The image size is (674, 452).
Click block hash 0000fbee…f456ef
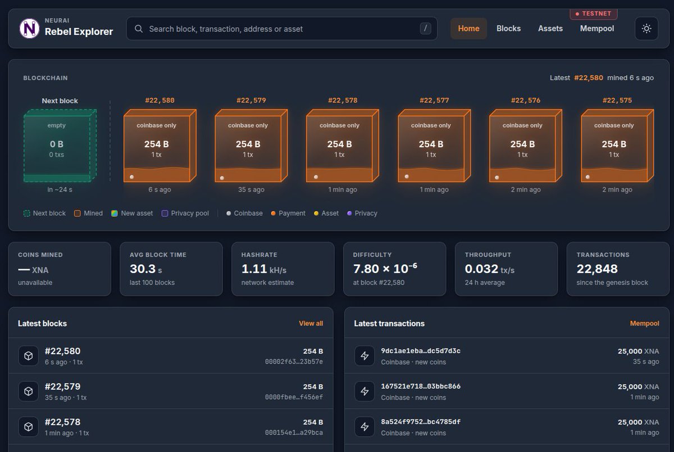tap(294, 397)
